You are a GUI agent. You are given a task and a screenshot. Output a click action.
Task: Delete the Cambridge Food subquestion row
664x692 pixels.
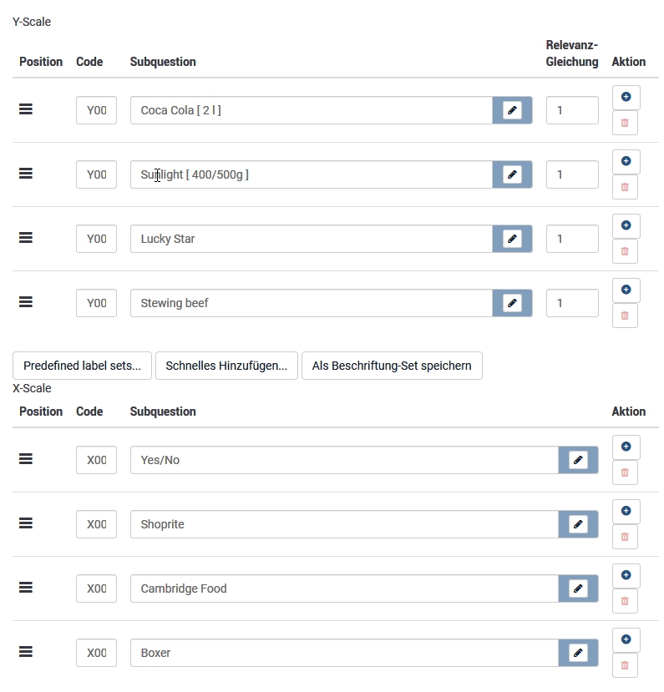[x=626, y=601]
